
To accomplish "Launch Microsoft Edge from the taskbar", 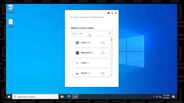I will pos(69,97).
